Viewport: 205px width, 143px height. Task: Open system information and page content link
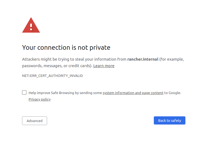[x=133, y=93]
